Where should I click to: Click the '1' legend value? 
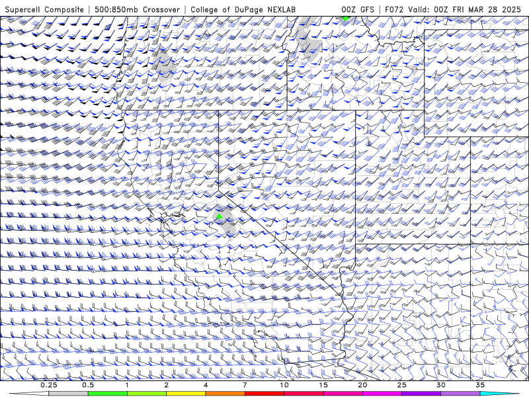pos(127,385)
